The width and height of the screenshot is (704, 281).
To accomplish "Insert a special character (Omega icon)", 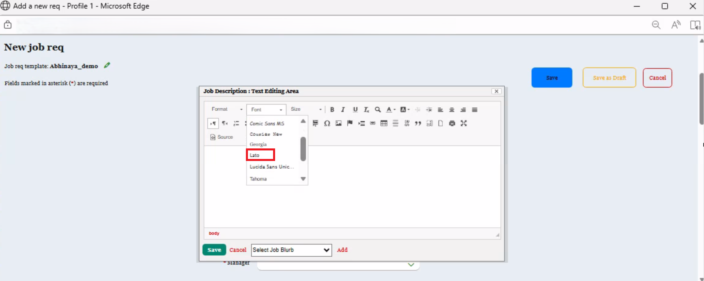I will pyautogui.click(x=327, y=123).
